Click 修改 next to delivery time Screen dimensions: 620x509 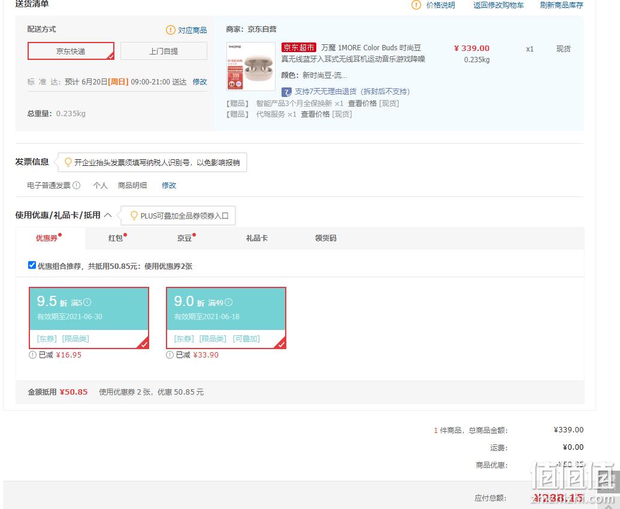click(200, 82)
